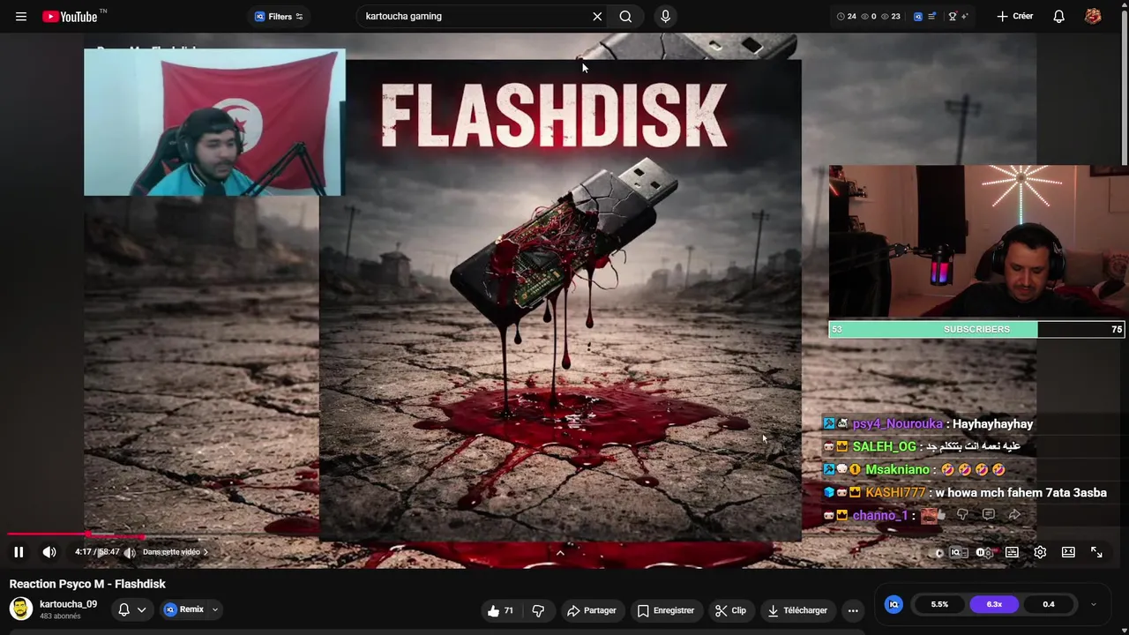Open YouTube notifications bell in header
1129x635 pixels.
coord(1059,16)
